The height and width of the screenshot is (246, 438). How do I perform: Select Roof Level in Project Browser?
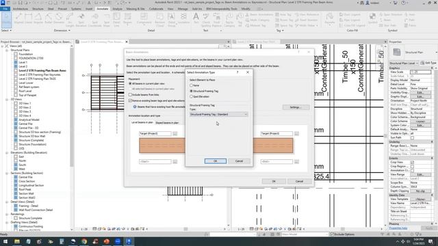[25, 91]
